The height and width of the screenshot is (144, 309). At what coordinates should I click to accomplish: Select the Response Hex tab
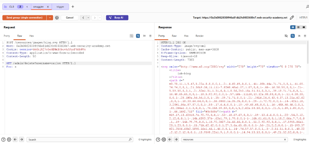[186, 36]
